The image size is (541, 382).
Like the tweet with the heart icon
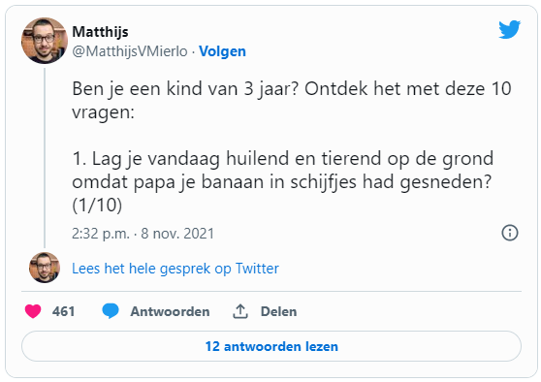click(33, 311)
